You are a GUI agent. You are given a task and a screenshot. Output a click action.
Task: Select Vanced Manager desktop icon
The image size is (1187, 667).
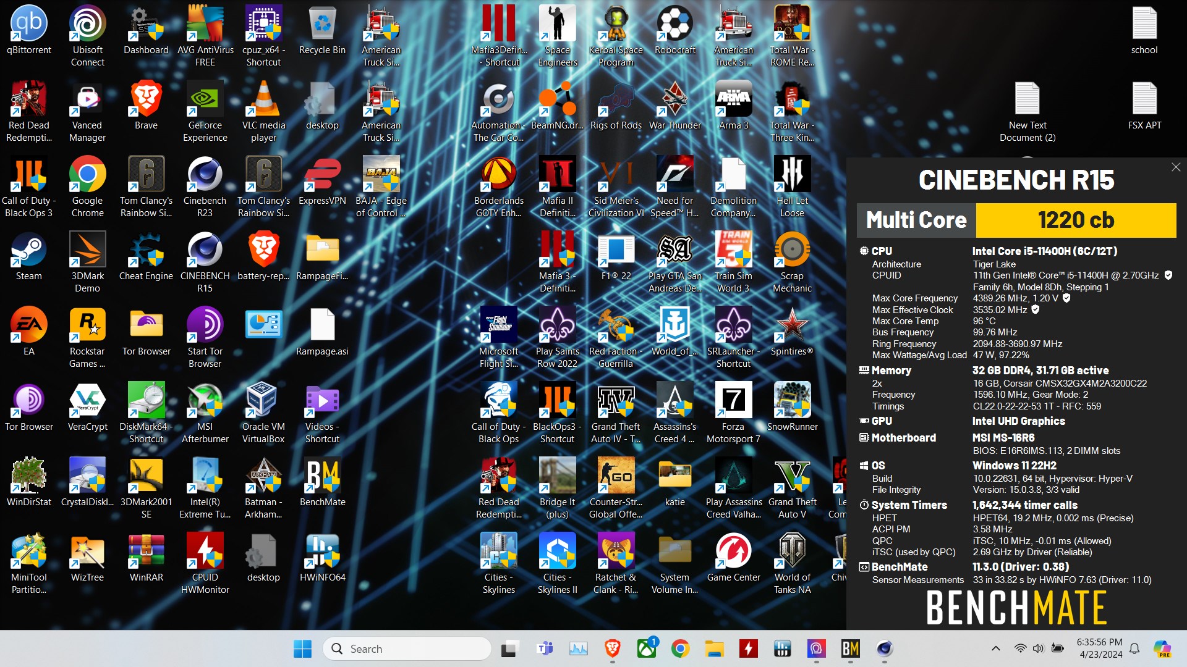pos(87,112)
